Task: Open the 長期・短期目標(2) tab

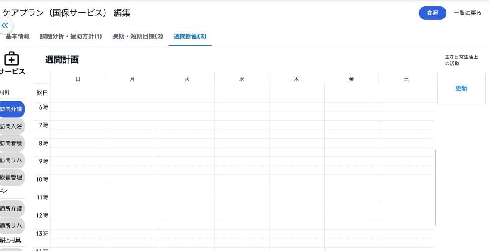Action: [138, 36]
